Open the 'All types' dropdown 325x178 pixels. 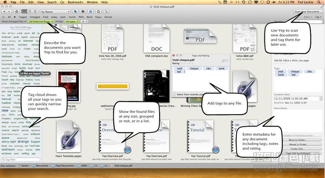72,21
